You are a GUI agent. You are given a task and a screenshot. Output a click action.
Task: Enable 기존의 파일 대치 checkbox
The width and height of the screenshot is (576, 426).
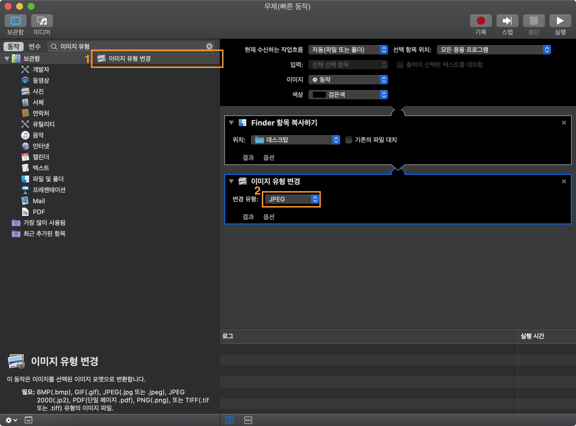[348, 140]
